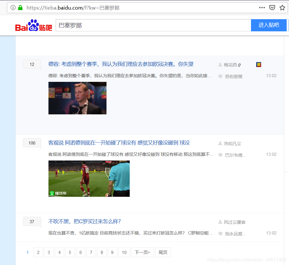Click the author icon beside 梅花西
The height and width of the screenshot is (265, 289).
(220, 65)
